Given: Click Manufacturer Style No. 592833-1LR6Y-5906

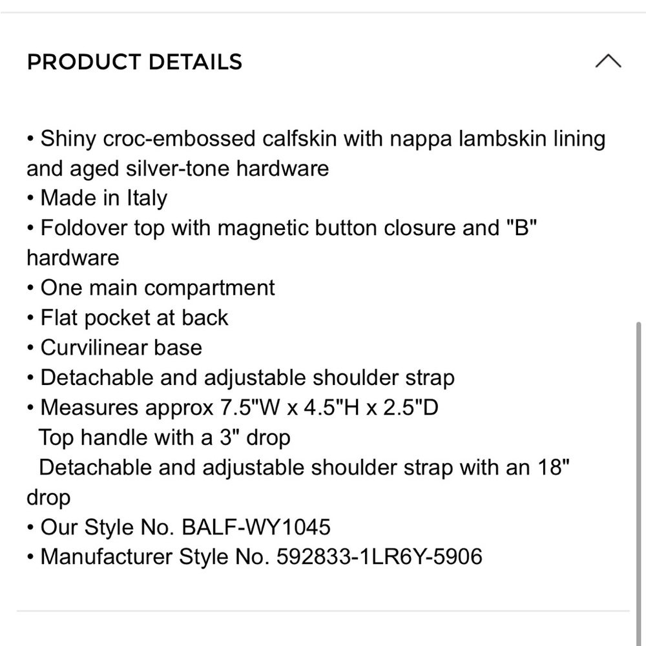Looking at the screenshot, I should click(x=255, y=557).
